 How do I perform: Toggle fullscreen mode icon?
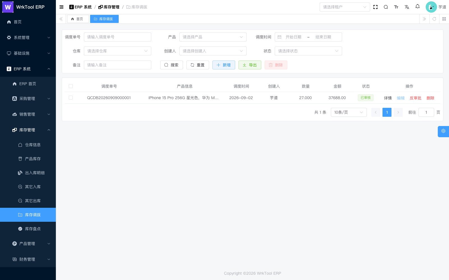(375, 7)
